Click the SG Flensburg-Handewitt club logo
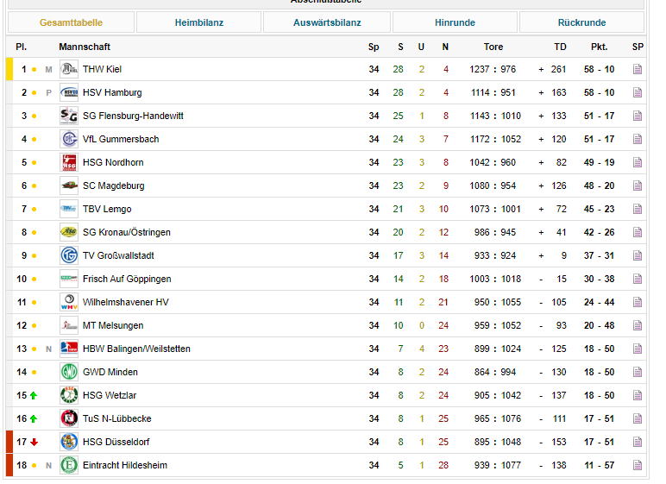Image resolution: width=666 pixels, height=484 pixels. (x=69, y=116)
